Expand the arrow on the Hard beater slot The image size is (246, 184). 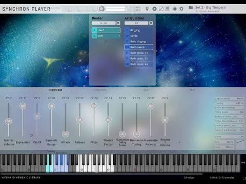(119, 30)
